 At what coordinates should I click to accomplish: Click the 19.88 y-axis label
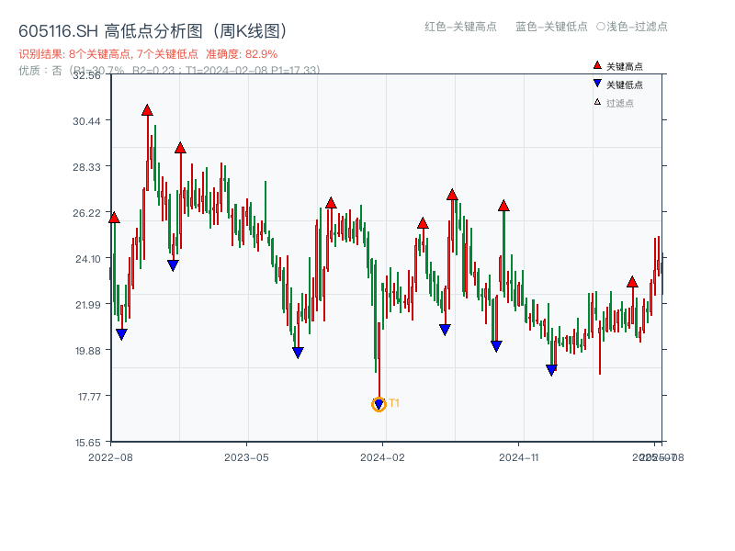click(x=87, y=351)
